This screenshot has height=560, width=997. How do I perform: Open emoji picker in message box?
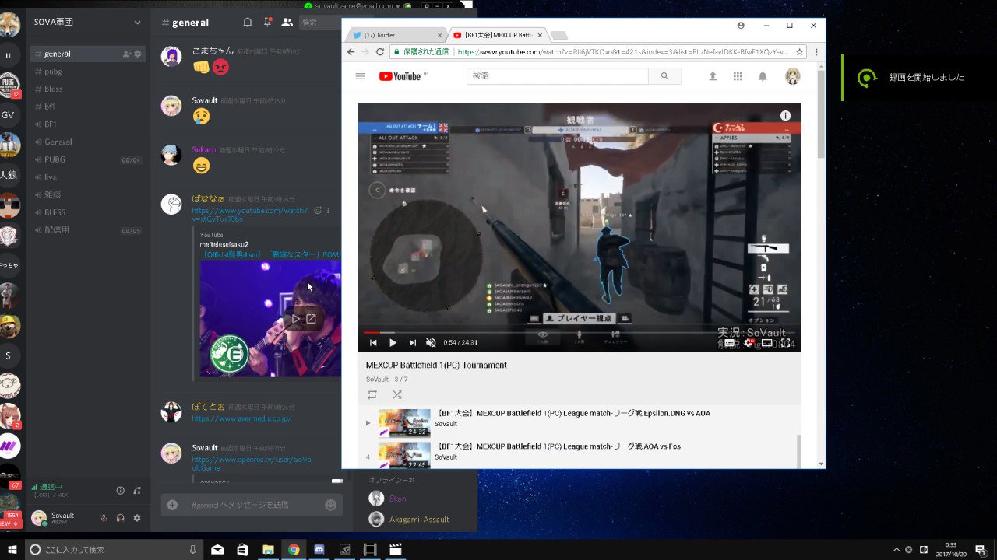(x=330, y=505)
